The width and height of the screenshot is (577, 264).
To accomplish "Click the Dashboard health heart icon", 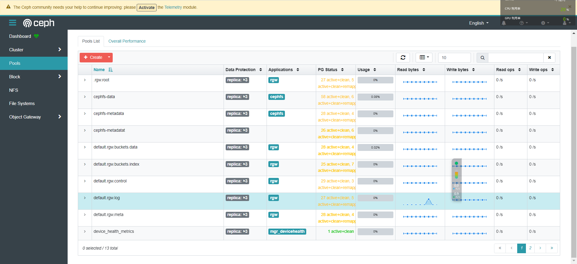I will [36, 36].
